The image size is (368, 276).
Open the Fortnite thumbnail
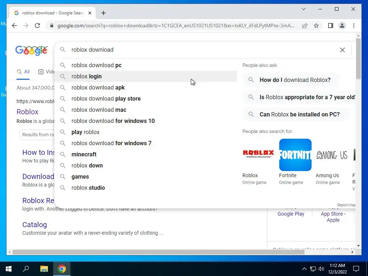[x=295, y=155]
